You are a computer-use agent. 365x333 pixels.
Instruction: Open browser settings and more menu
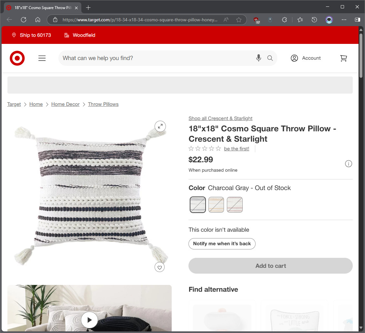tap(344, 20)
